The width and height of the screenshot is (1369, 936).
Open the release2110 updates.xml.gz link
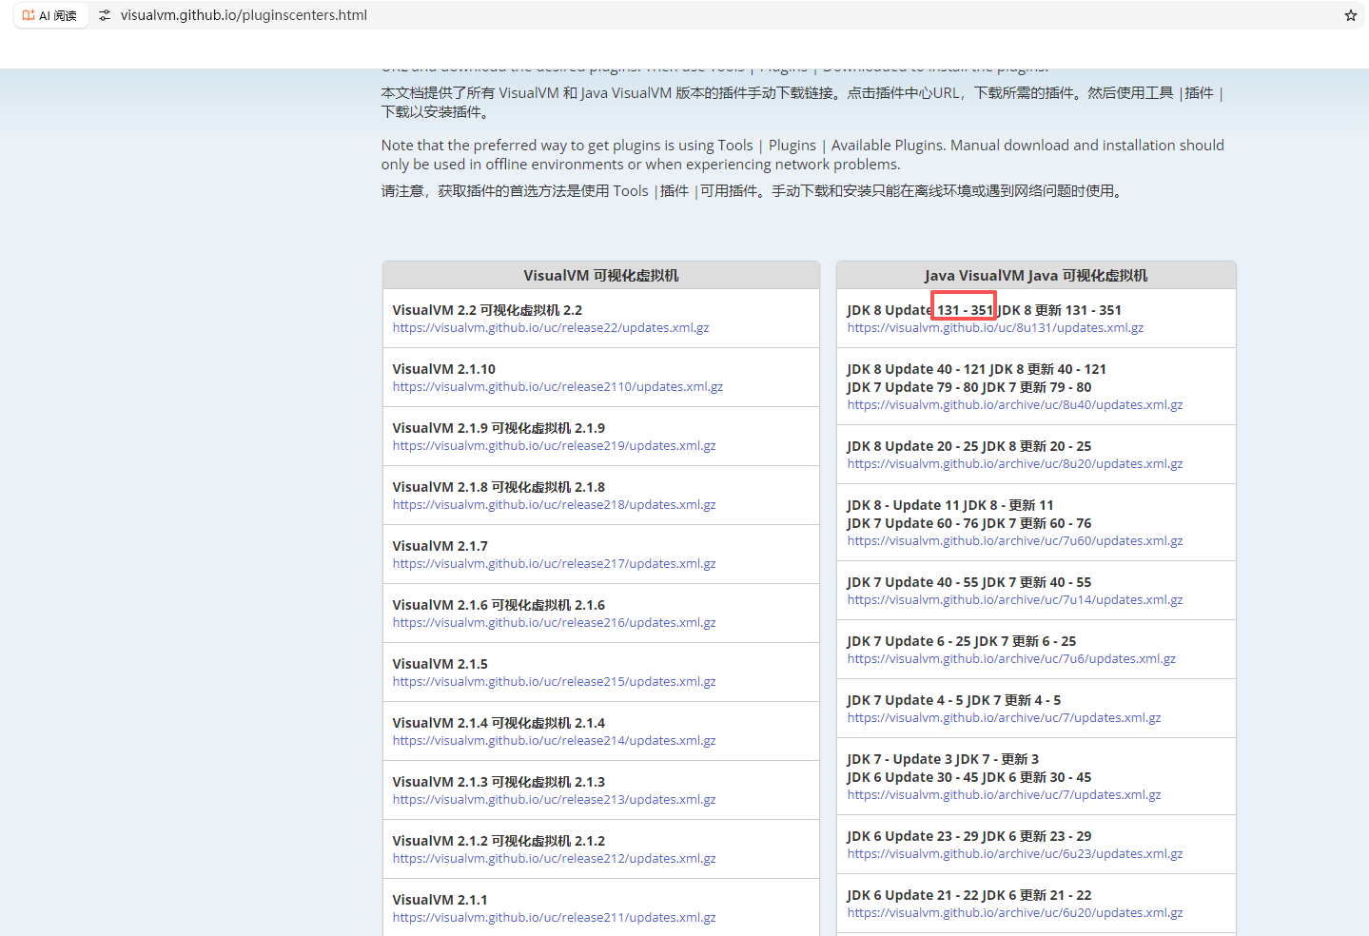coord(557,387)
